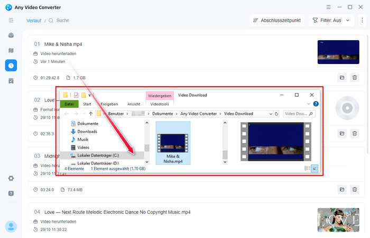Switch to the Start ribbon tab
This screenshot has height=238, width=370.
(87, 104)
